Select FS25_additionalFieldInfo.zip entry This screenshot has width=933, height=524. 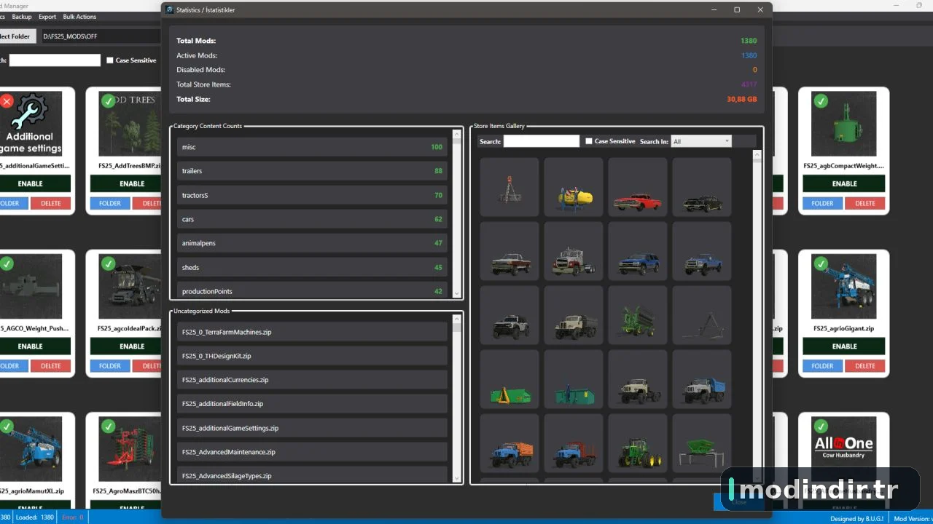pos(312,404)
